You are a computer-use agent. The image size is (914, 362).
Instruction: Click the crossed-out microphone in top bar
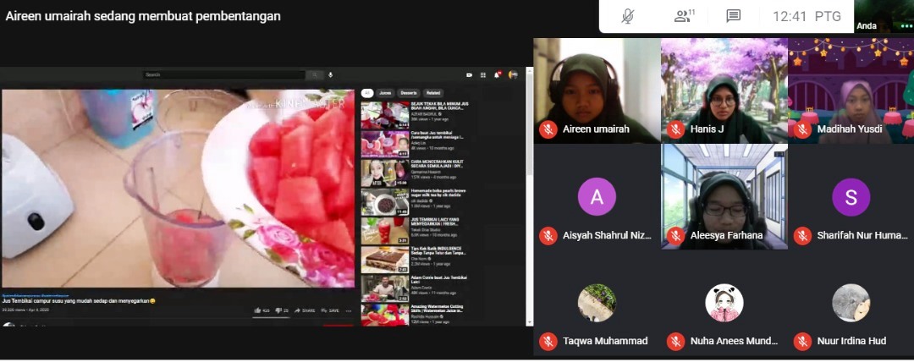click(628, 16)
